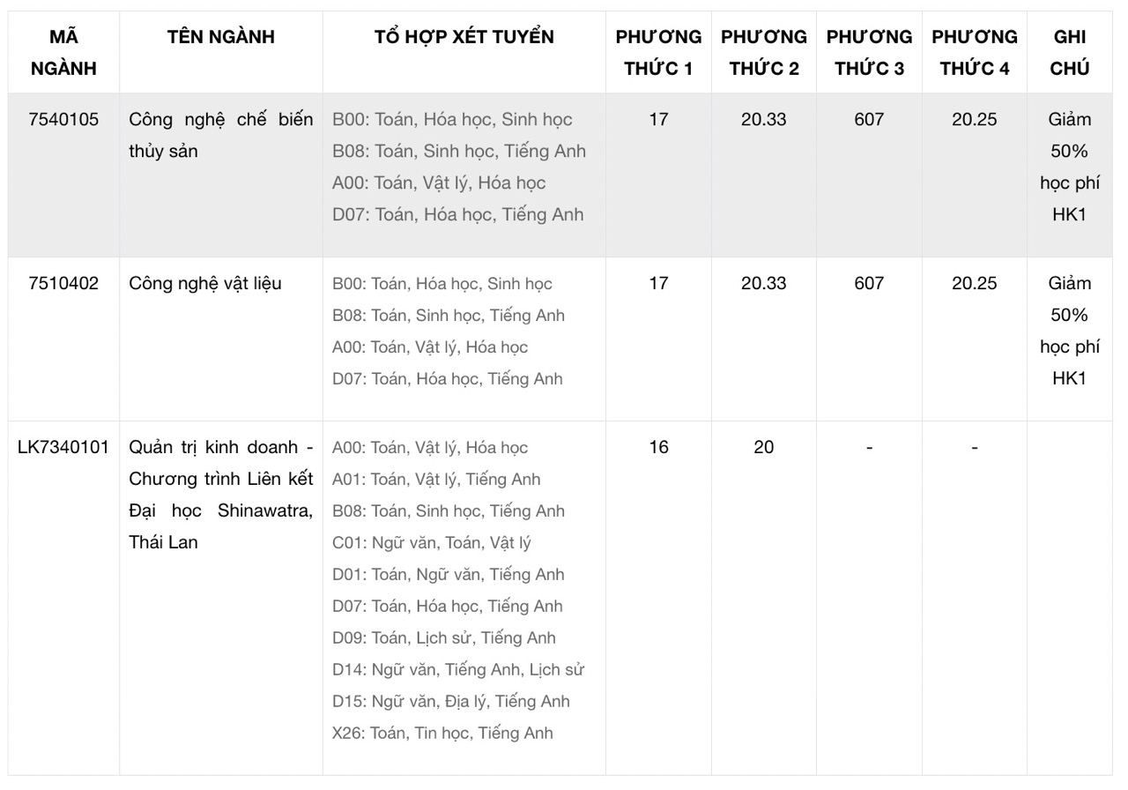Select D14: Ngữ văn, Tiếng Anh, Lịch sử
The image size is (1128, 790).
tap(458, 669)
